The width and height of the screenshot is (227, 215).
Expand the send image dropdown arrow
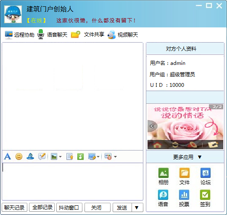pos(61,157)
